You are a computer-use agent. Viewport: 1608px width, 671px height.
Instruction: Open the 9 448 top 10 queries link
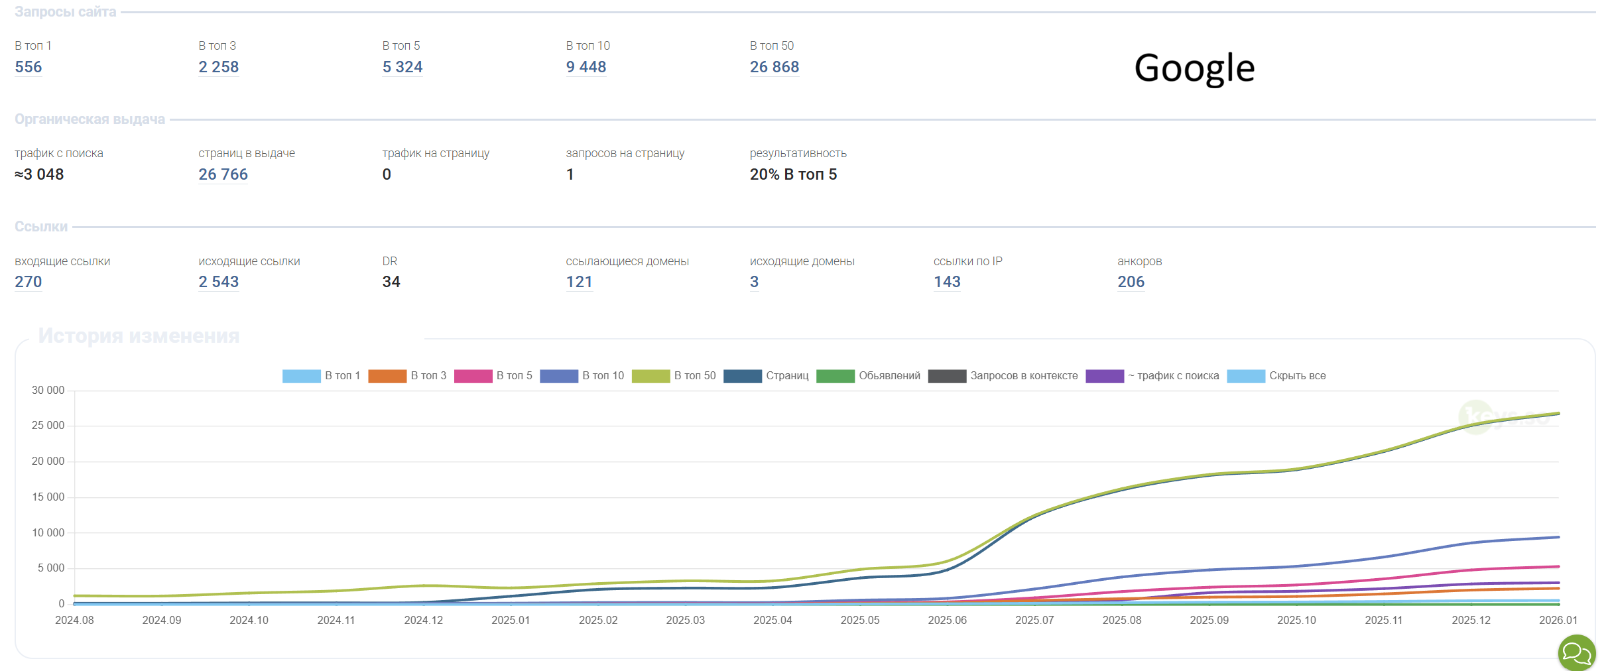pos(586,67)
